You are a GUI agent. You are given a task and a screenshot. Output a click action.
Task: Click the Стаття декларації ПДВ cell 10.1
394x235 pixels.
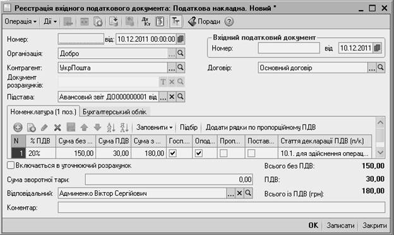[x=325, y=153]
